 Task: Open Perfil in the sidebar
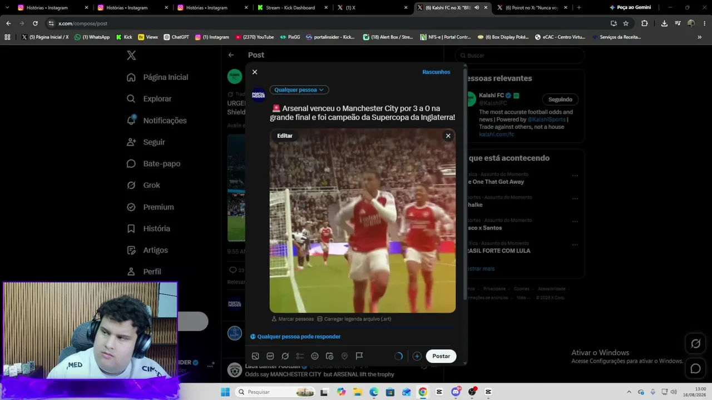(x=144, y=272)
